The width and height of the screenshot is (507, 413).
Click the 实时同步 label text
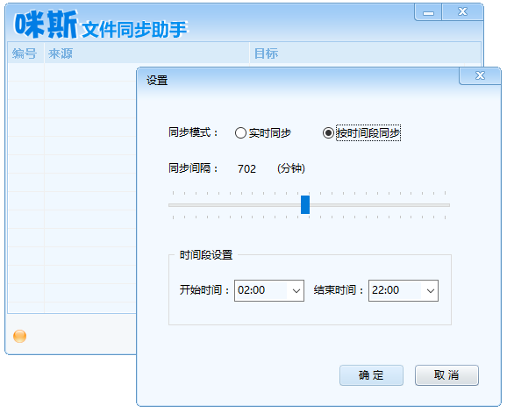269,132
